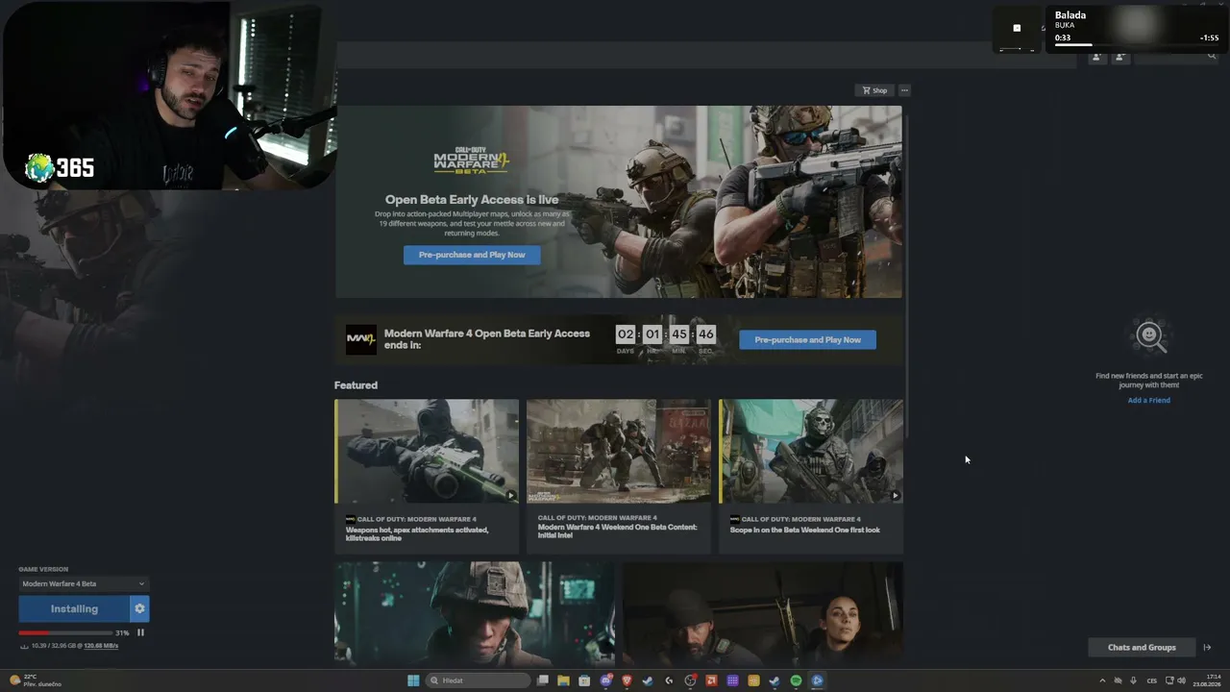The width and height of the screenshot is (1230, 692).
Task: Open File Explorer from the taskbar
Action: coord(563,680)
